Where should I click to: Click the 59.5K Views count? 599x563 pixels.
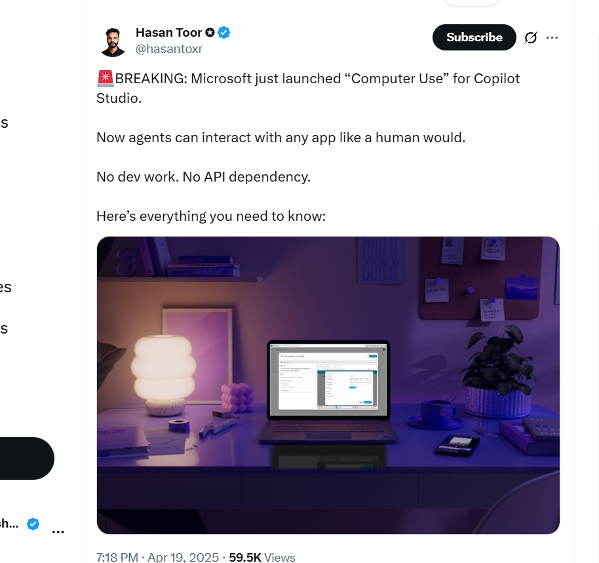click(262, 557)
